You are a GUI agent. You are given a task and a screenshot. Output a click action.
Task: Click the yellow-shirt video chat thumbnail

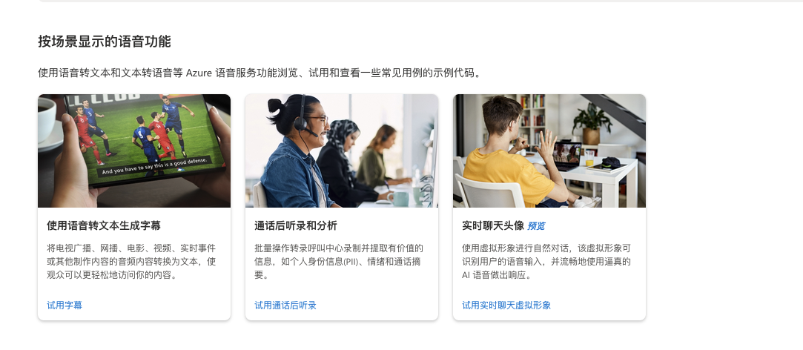coord(549,151)
